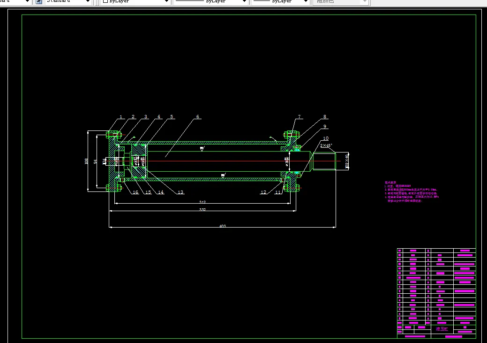Select part balloon number 15
The image size is (487, 343).
click(x=148, y=192)
